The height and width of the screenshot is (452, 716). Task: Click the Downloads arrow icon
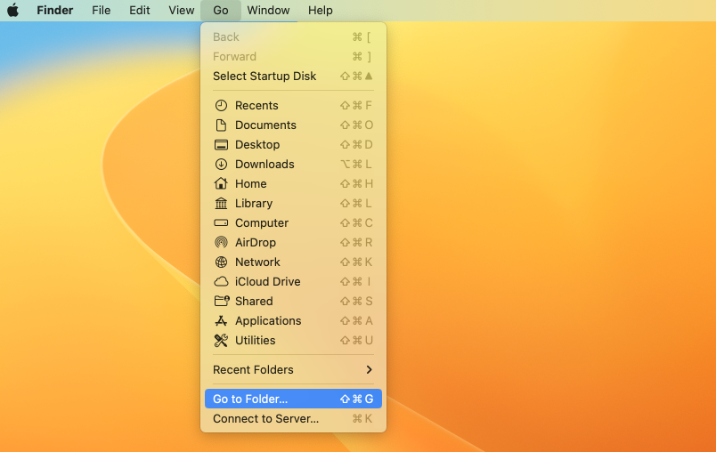[221, 165]
